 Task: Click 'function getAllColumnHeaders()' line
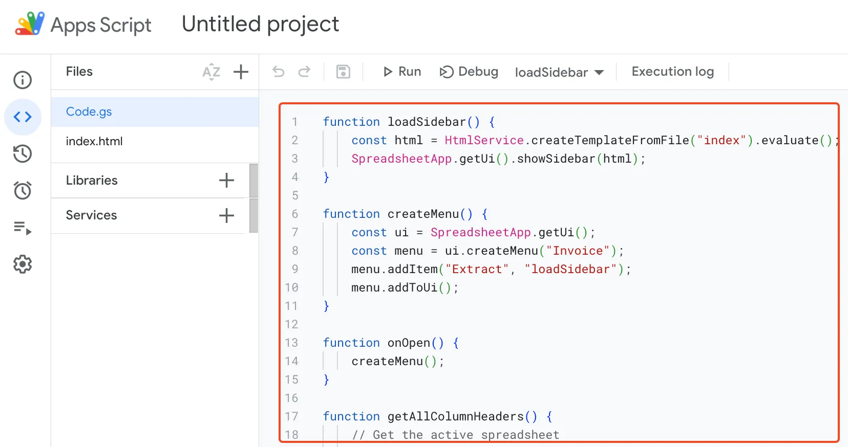coord(437,416)
